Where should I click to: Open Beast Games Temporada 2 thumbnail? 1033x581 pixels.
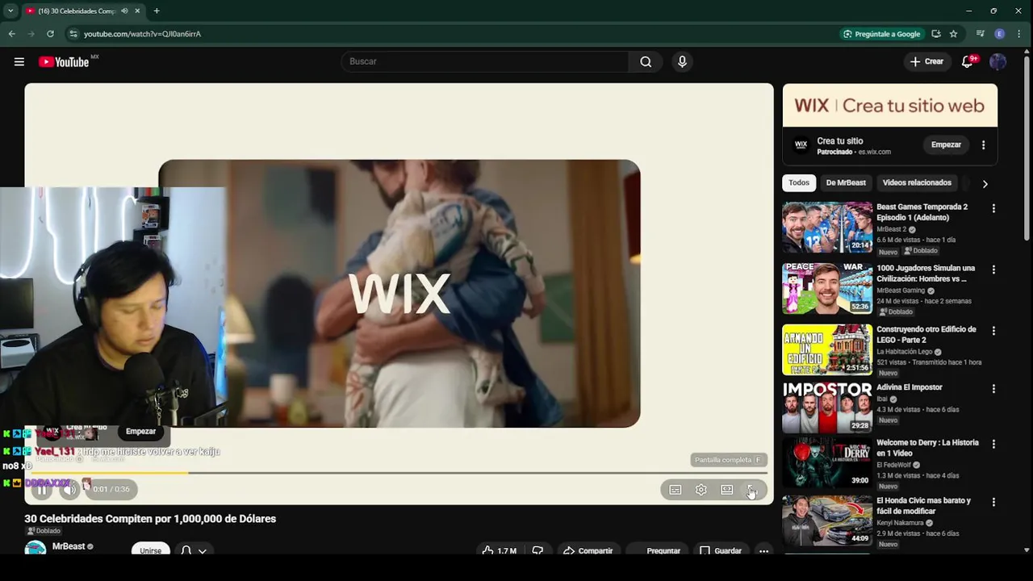[x=827, y=228]
